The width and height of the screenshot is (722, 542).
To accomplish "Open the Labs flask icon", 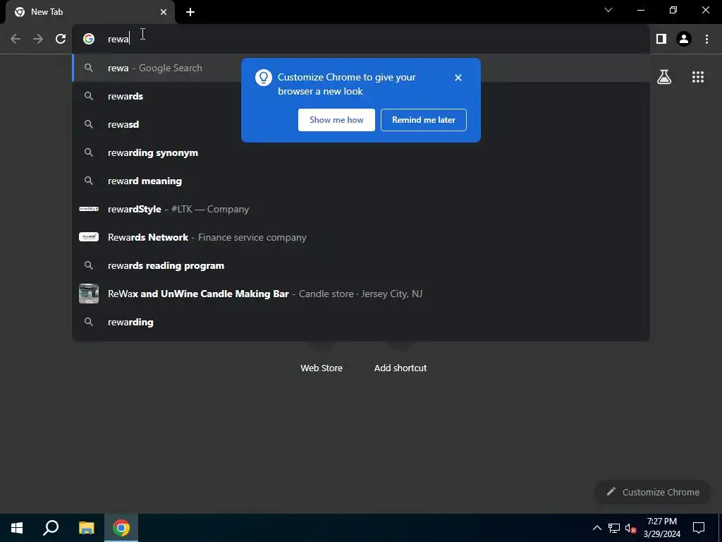I will point(664,77).
